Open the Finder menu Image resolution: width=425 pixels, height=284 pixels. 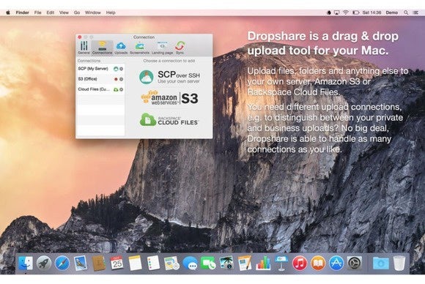pyautogui.click(x=23, y=12)
